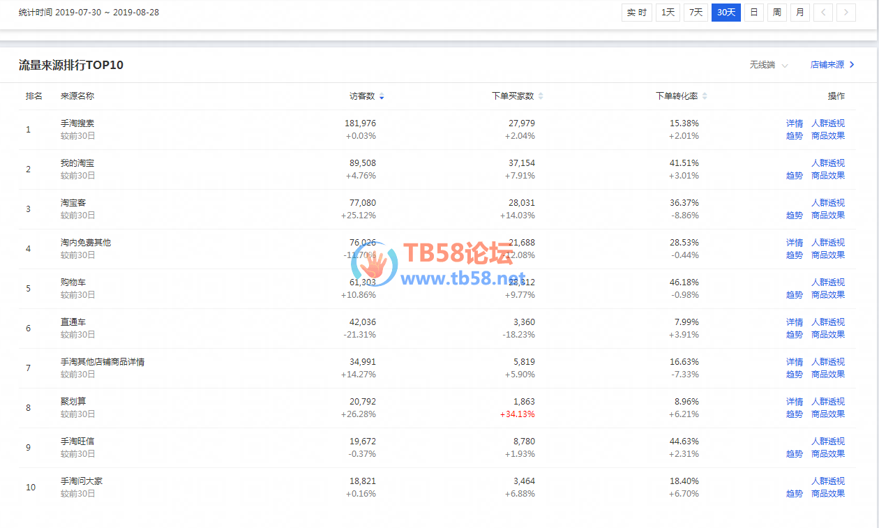This screenshot has height=528, width=879.
Task: Open 详情 for 淘内免费其他
Action: 795,243
